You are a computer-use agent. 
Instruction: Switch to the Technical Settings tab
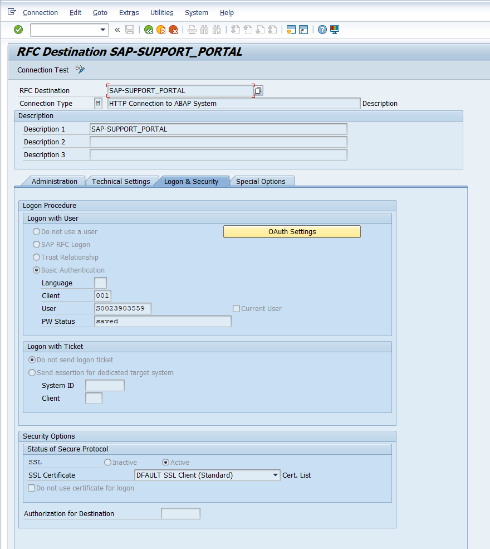click(x=121, y=181)
